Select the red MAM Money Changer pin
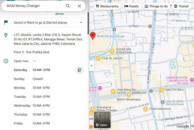The width and height of the screenshot is (194, 130). tap(93, 36)
